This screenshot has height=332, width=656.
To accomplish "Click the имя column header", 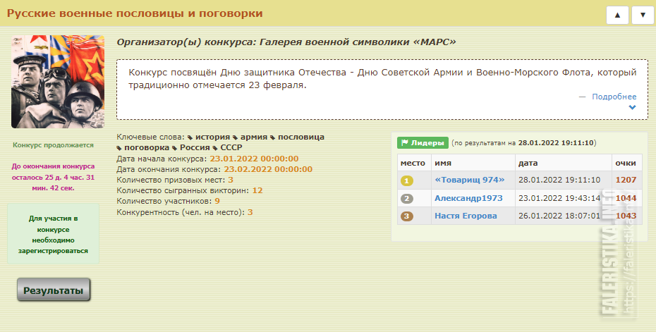I will tap(473, 163).
